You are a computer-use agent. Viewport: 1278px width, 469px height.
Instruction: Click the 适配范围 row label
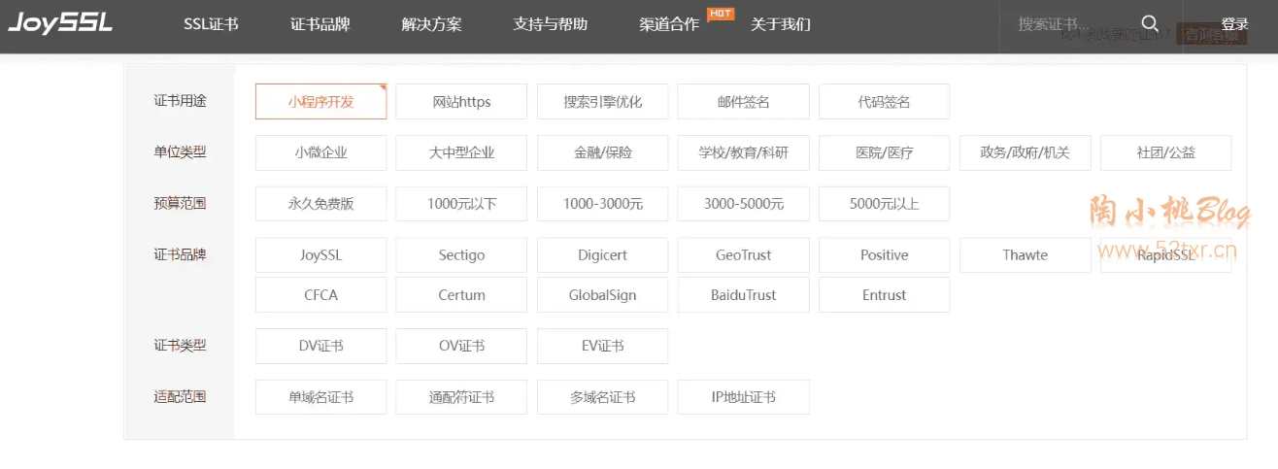pyautogui.click(x=180, y=396)
